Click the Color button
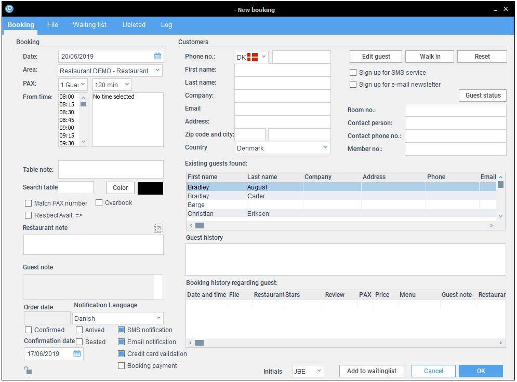Image resolution: width=517 pixels, height=382 pixels. click(x=120, y=188)
